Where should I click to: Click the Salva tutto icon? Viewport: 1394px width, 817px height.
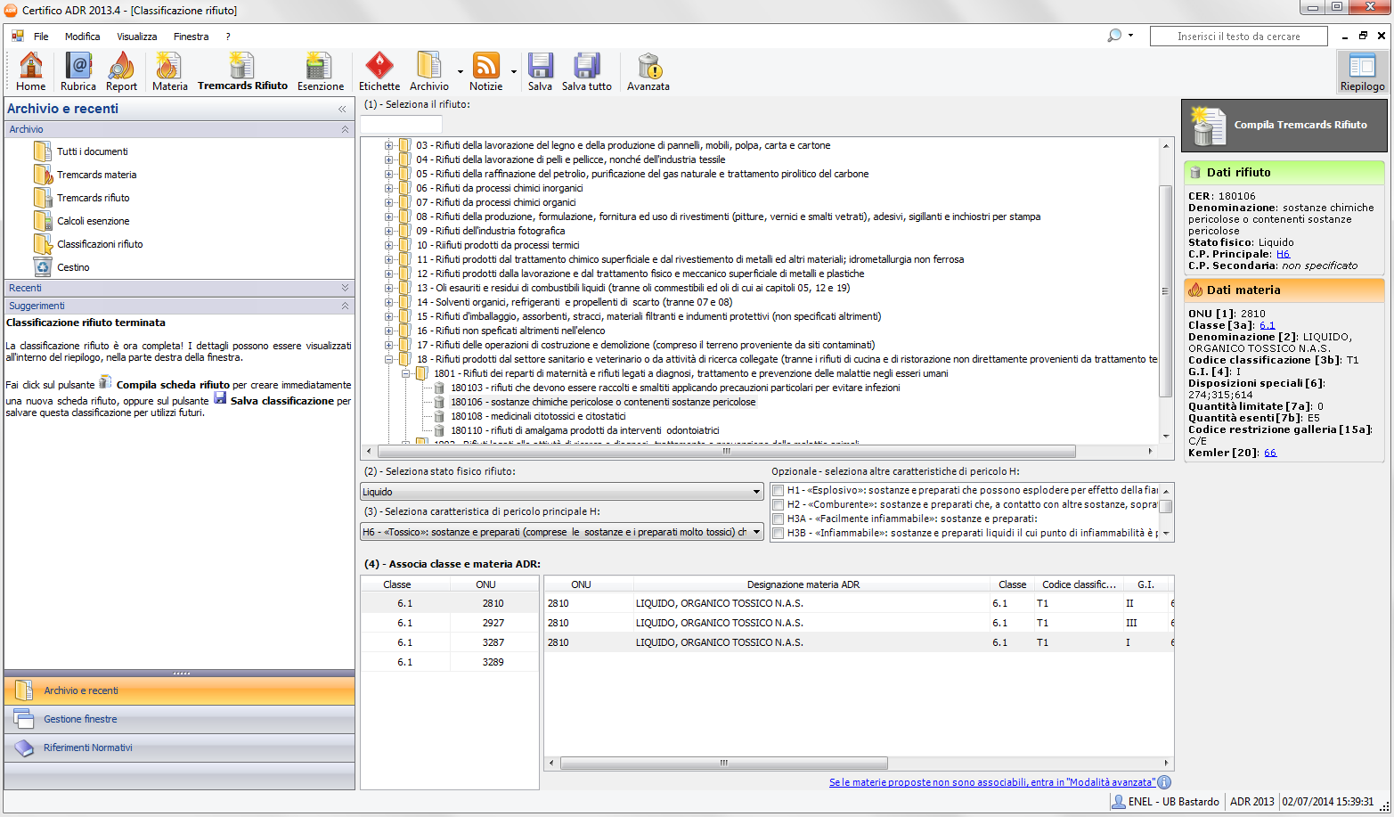click(586, 71)
